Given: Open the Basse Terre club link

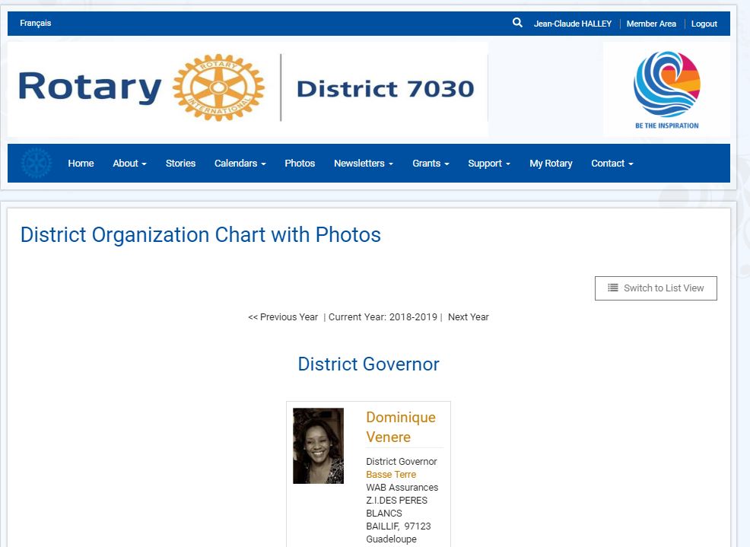Looking at the screenshot, I should 391,475.
